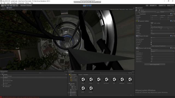Select the Move tool in toolbar
Viewport: 175px width, 98px height.
(5, 5)
